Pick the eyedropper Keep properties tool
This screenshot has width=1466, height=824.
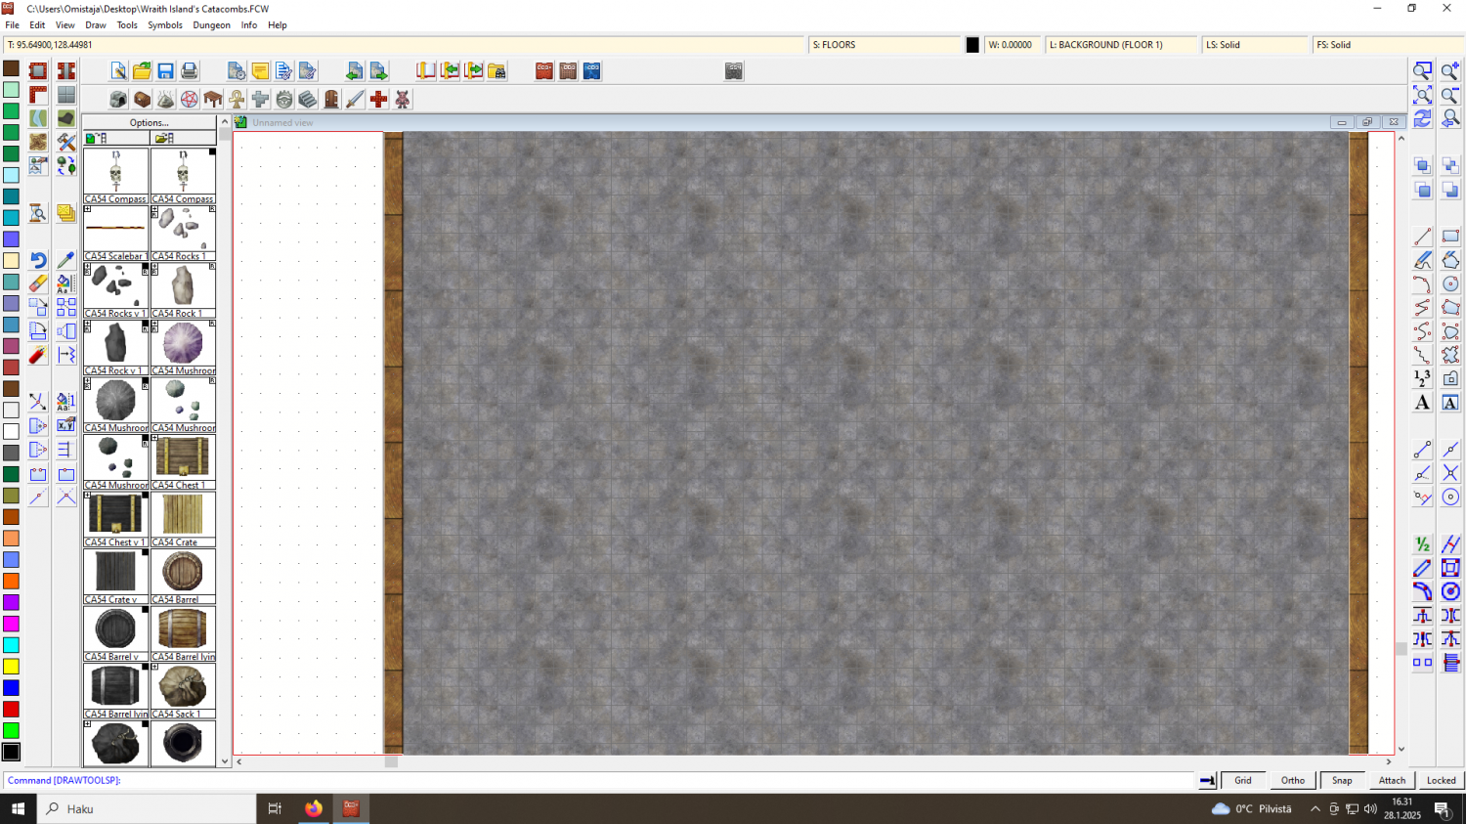coord(65,261)
